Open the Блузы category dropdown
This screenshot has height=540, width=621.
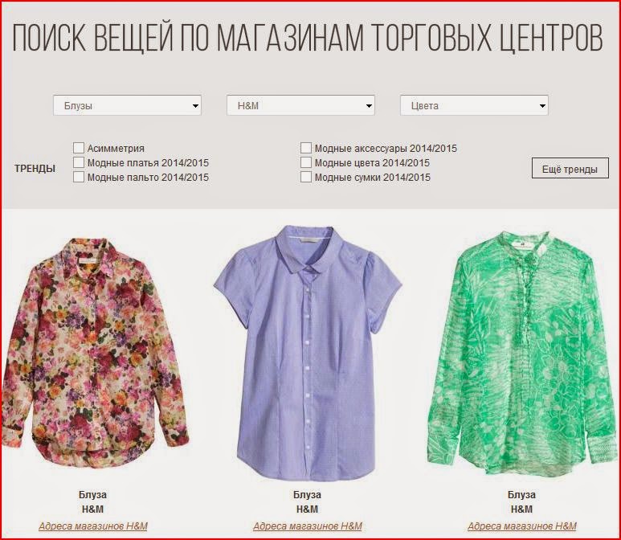click(127, 105)
